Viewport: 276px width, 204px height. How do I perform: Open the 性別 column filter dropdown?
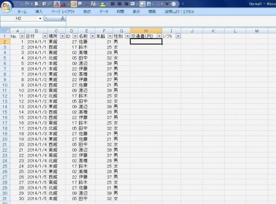[x=128, y=36]
